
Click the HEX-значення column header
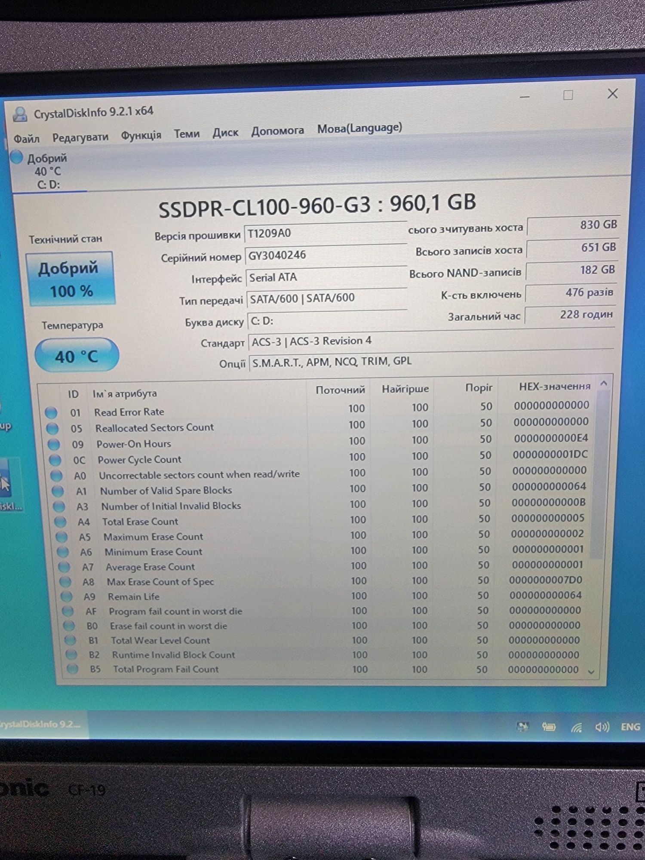[554, 386]
